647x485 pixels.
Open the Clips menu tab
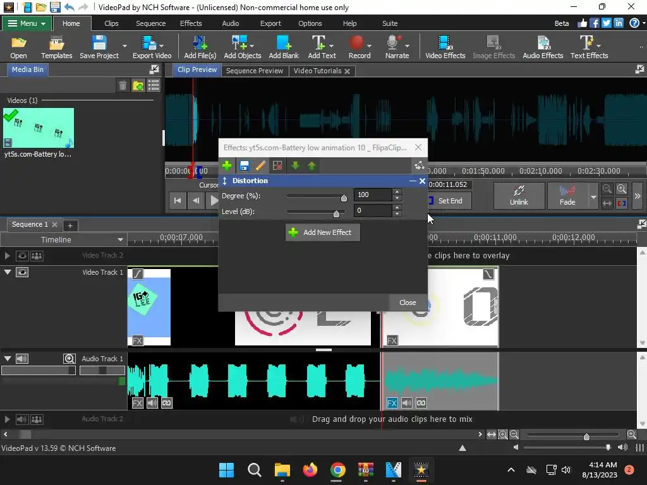[x=111, y=23]
